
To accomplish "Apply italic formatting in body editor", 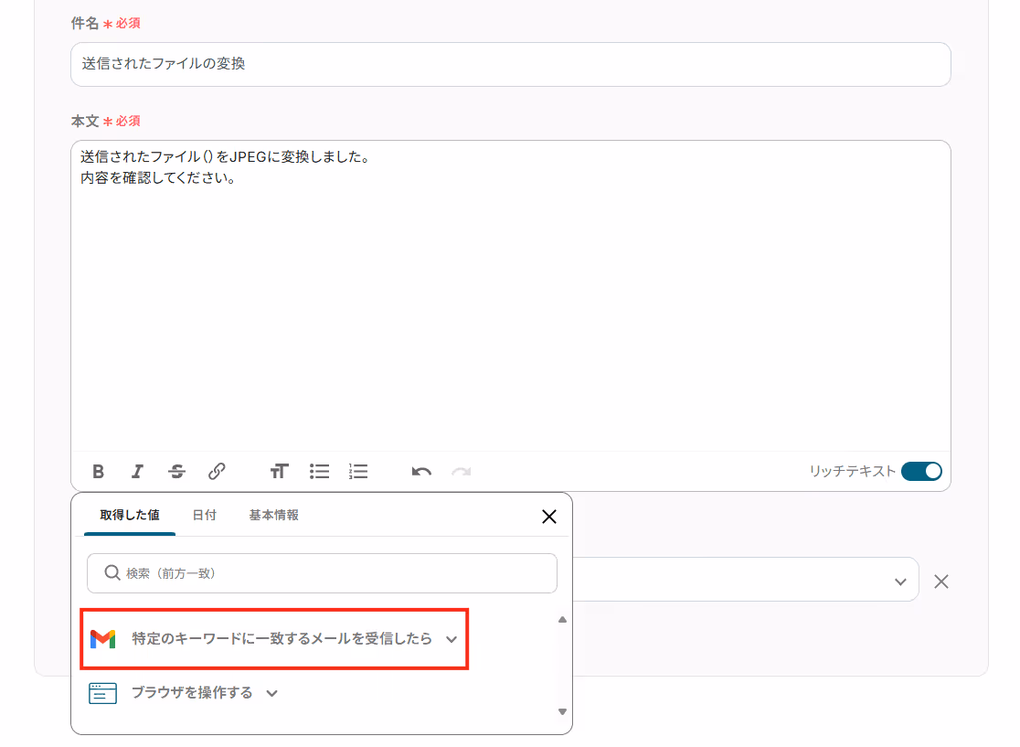I will click(x=137, y=471).
